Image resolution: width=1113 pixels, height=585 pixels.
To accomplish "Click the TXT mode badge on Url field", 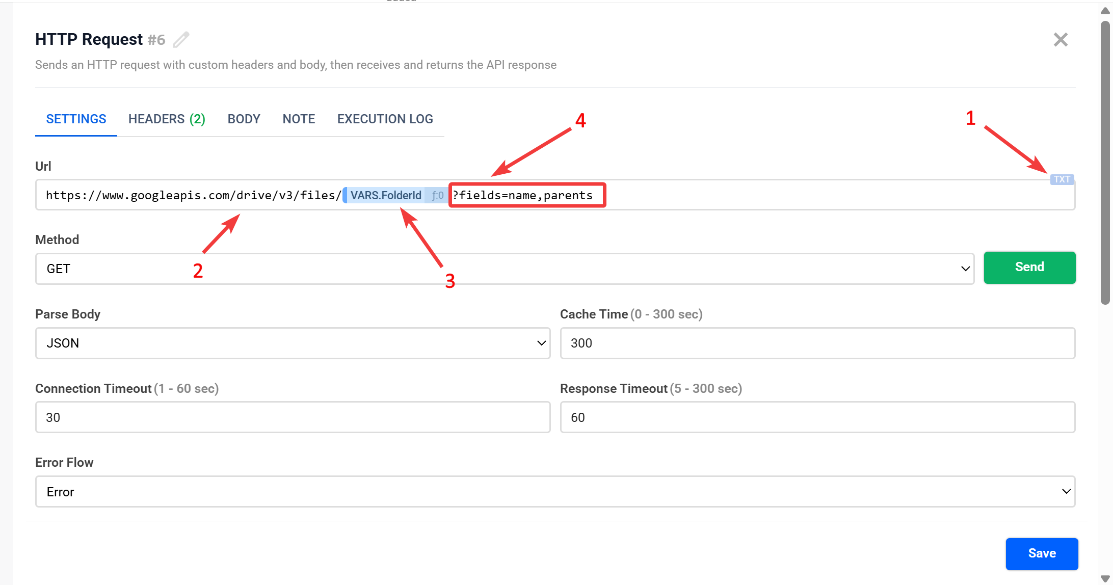I will pos(1062,179).
